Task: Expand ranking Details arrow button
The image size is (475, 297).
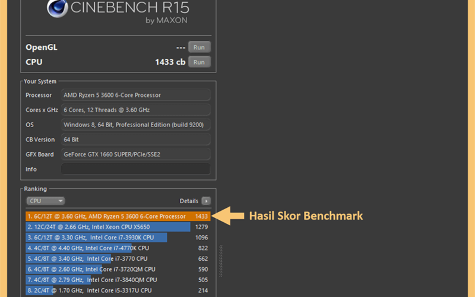Action: click(206, 201)
